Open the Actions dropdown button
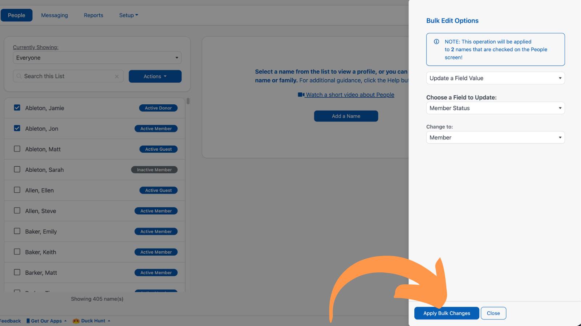Image resolution: width=581 pixels, height=326 pixels. 155,76
